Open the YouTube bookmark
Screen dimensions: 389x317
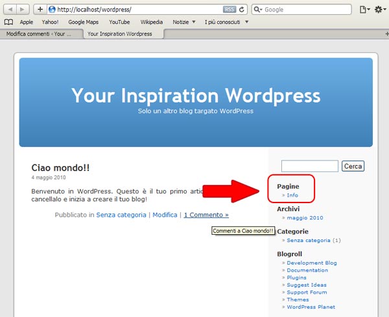coord(119,22)
